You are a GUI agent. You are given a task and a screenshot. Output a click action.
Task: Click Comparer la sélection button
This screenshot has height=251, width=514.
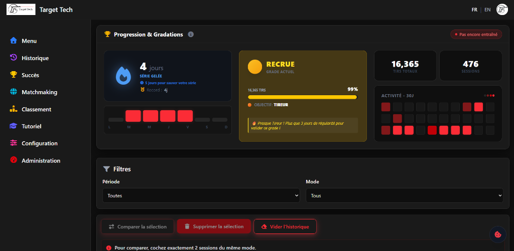138,226
